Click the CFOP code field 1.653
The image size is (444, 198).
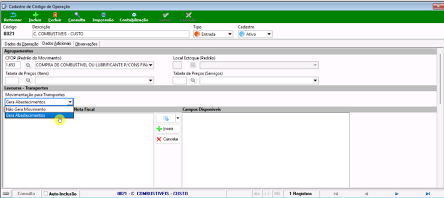[x=13, y=65]
